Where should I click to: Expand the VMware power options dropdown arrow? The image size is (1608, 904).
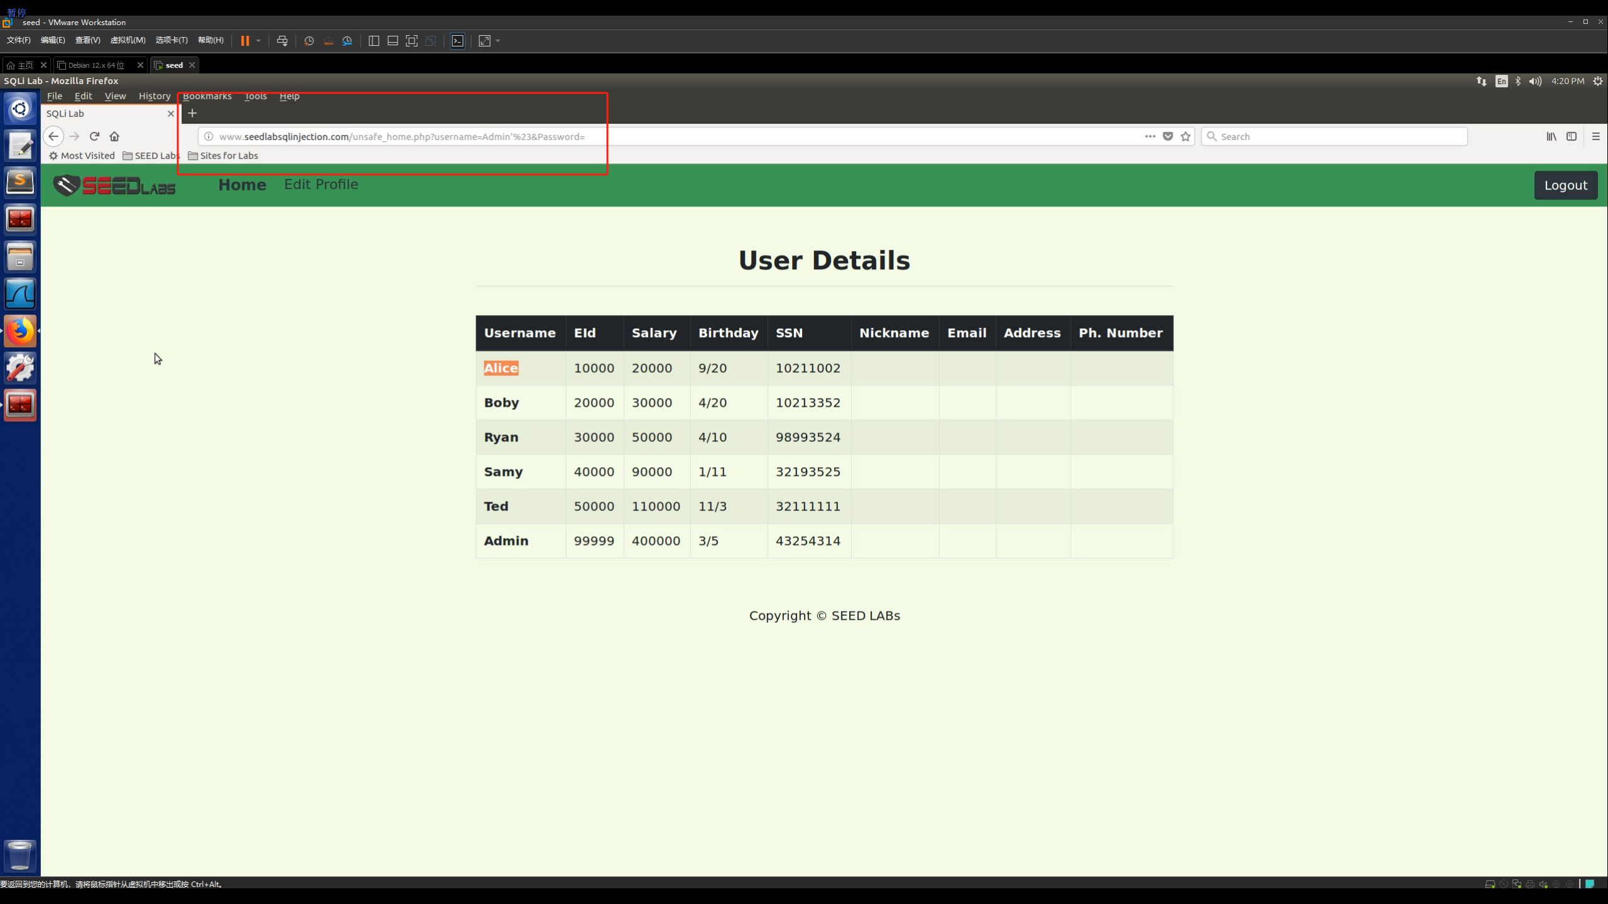tap(258, 41)
